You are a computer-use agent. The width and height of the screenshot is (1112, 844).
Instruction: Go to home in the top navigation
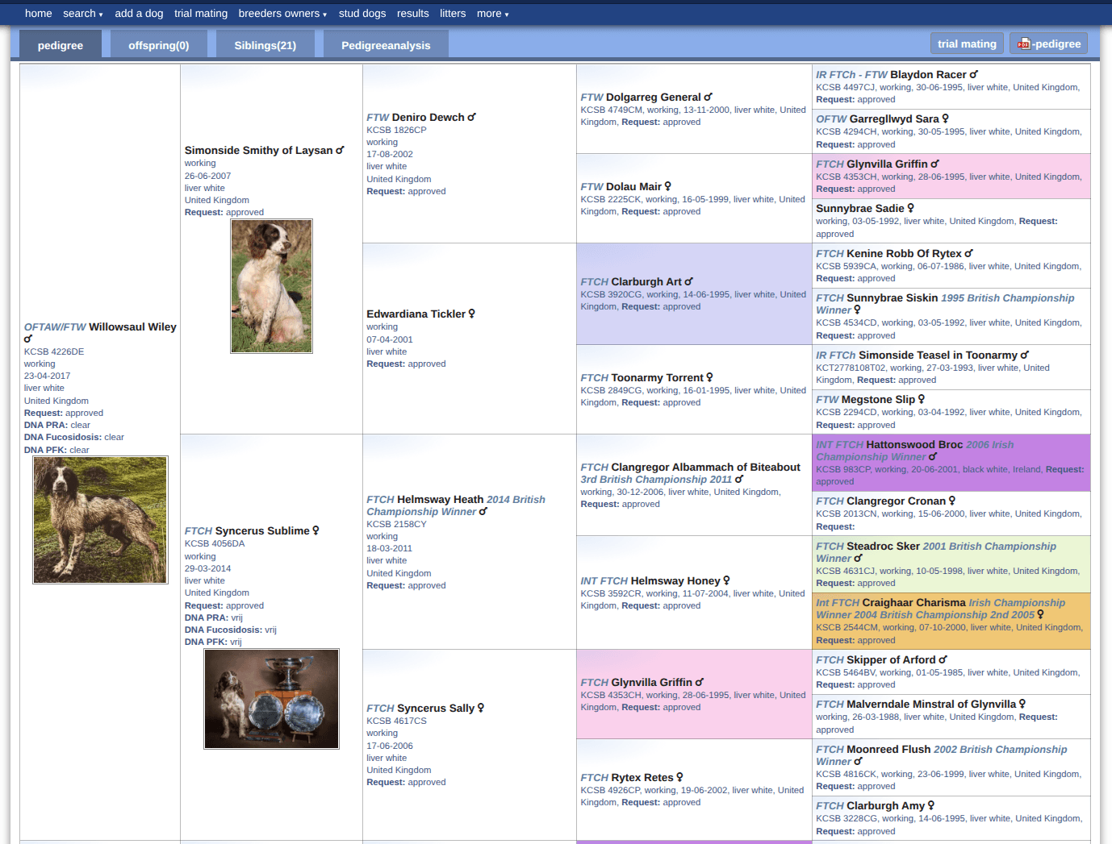[39, 13]
